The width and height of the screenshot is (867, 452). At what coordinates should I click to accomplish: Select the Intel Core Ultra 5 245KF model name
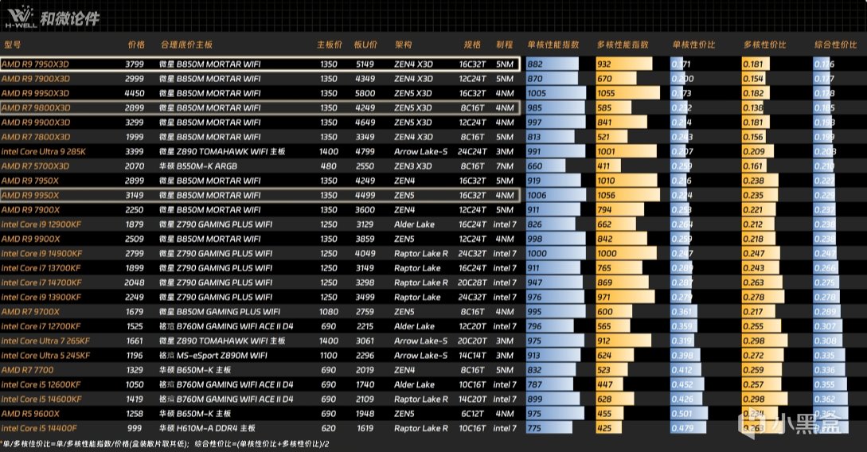[x=45, y=355]
